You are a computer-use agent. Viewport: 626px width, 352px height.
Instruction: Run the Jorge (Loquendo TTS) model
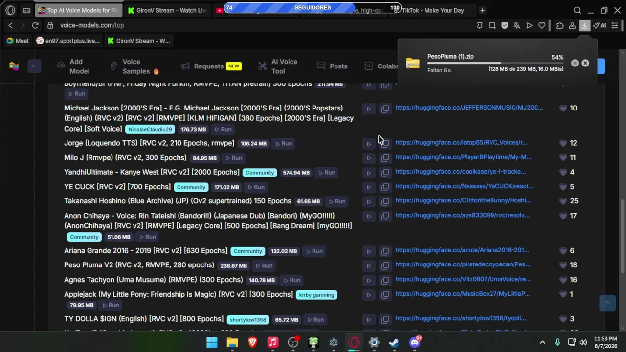[283, 143]
